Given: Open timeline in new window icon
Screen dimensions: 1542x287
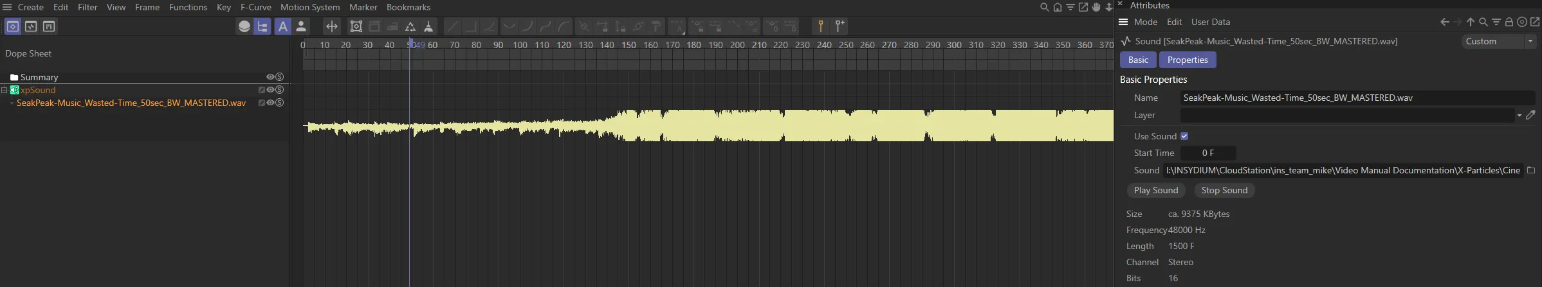Looking at the screenshot, I should (x=1083, y=7).
